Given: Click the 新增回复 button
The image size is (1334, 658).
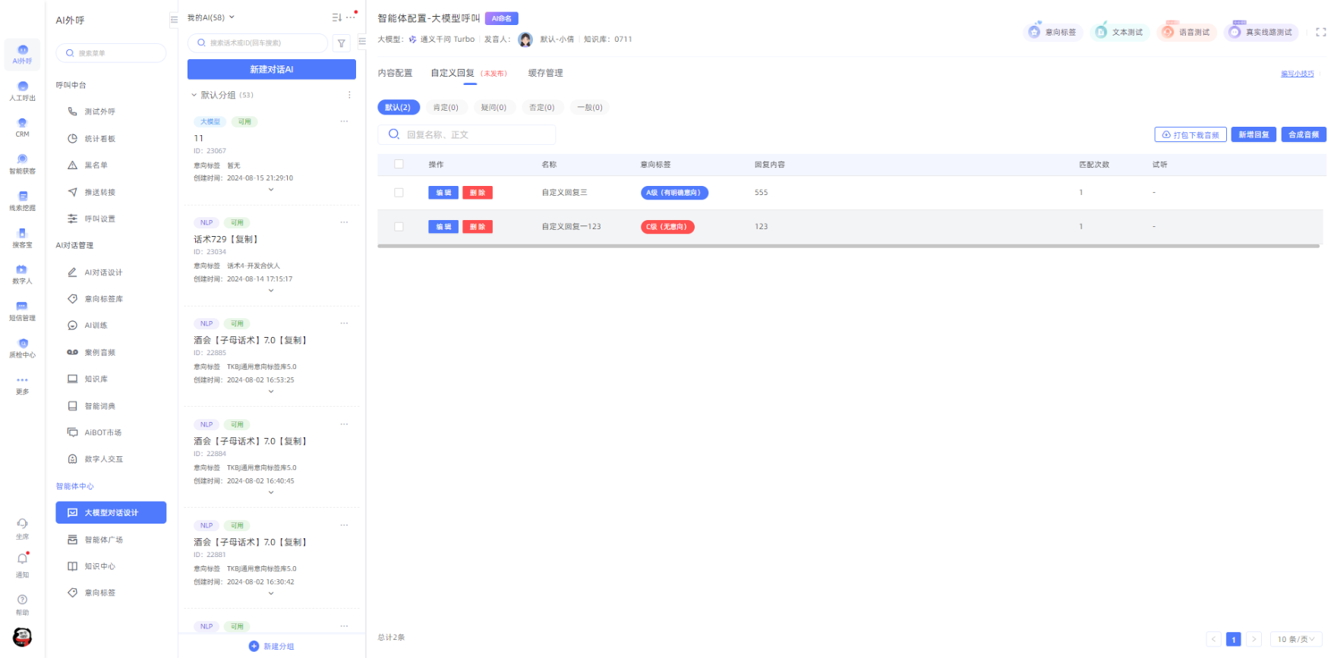Looking at the screenshot, I should [x=1254, y=134].
